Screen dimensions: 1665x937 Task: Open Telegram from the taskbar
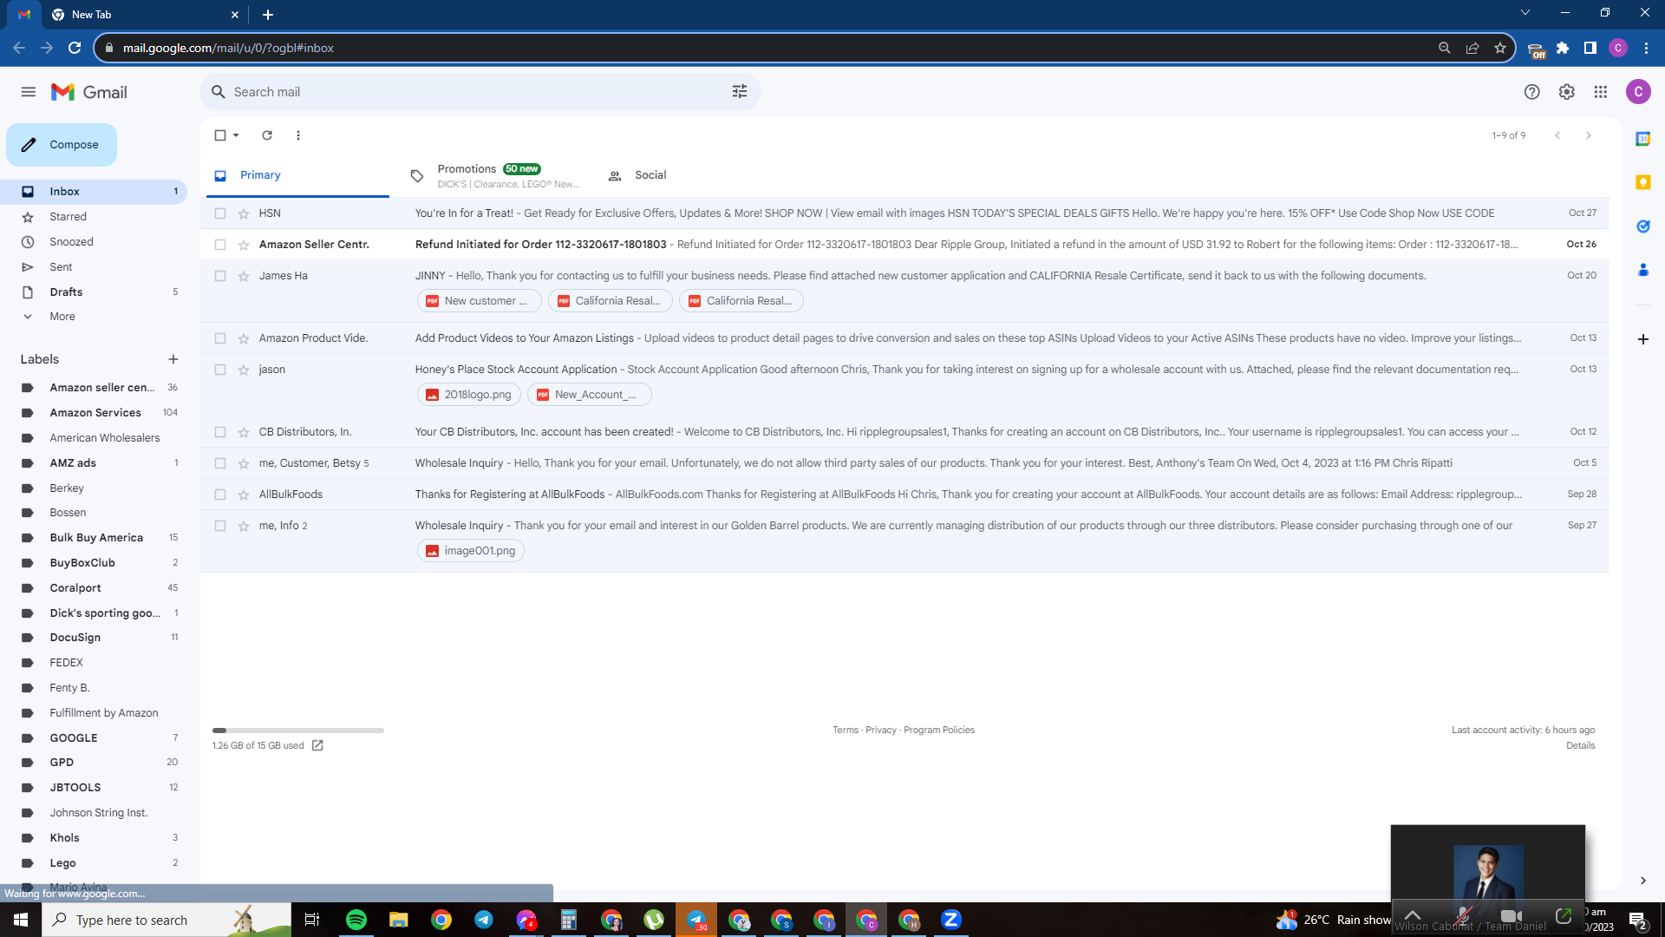(x=484, y=920)
